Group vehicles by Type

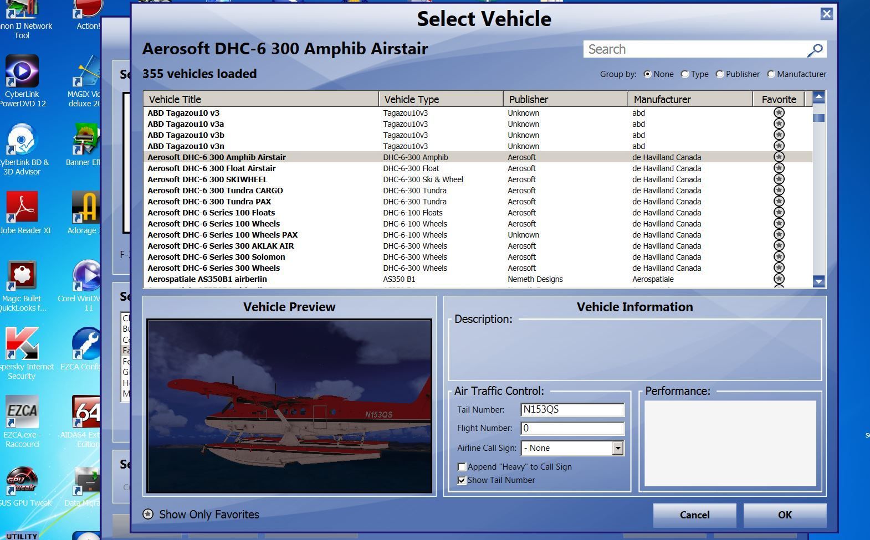pyautogui.click(x=685, y=74)
